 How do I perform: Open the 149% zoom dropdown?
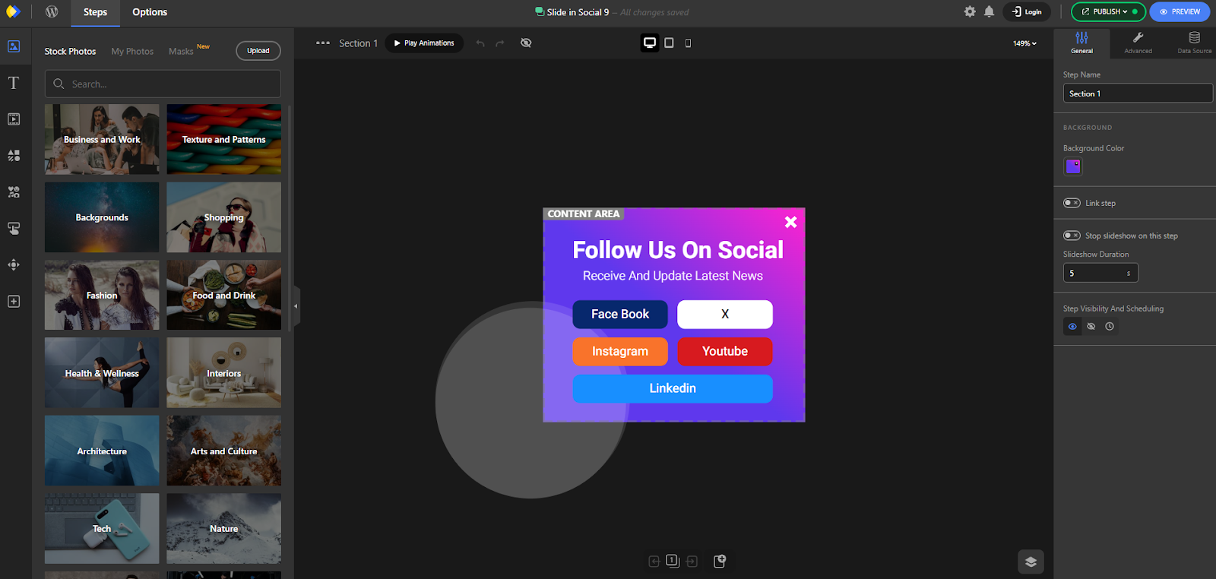click(x=1024, y=43)
